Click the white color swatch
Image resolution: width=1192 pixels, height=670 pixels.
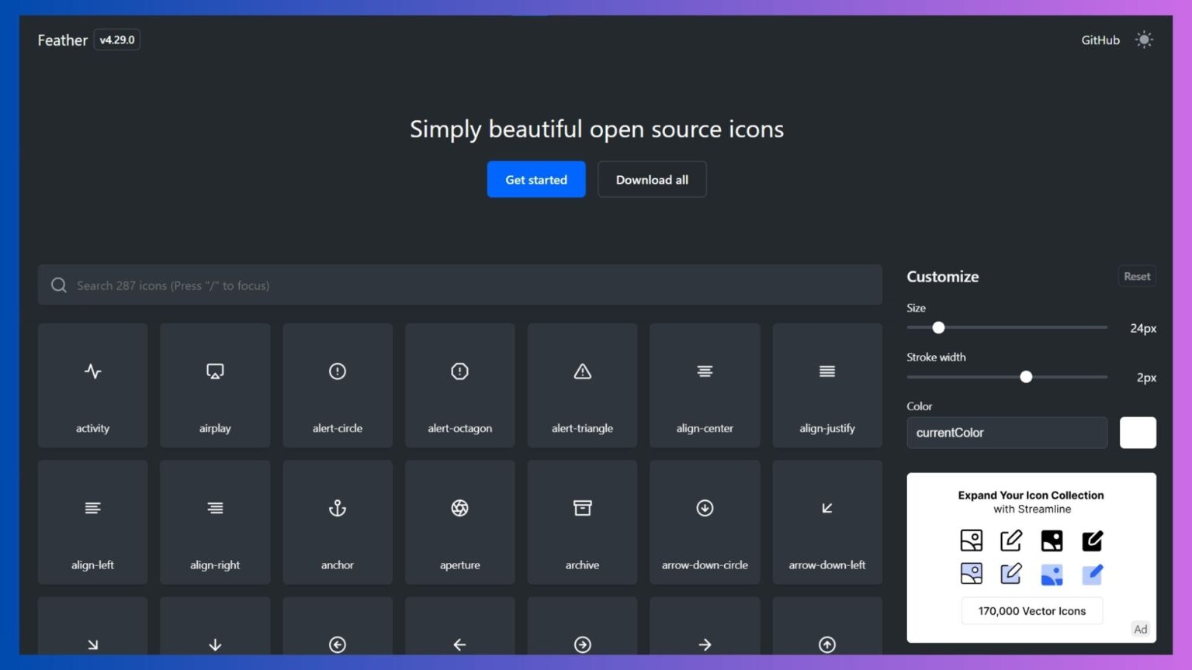[1138, 433]
